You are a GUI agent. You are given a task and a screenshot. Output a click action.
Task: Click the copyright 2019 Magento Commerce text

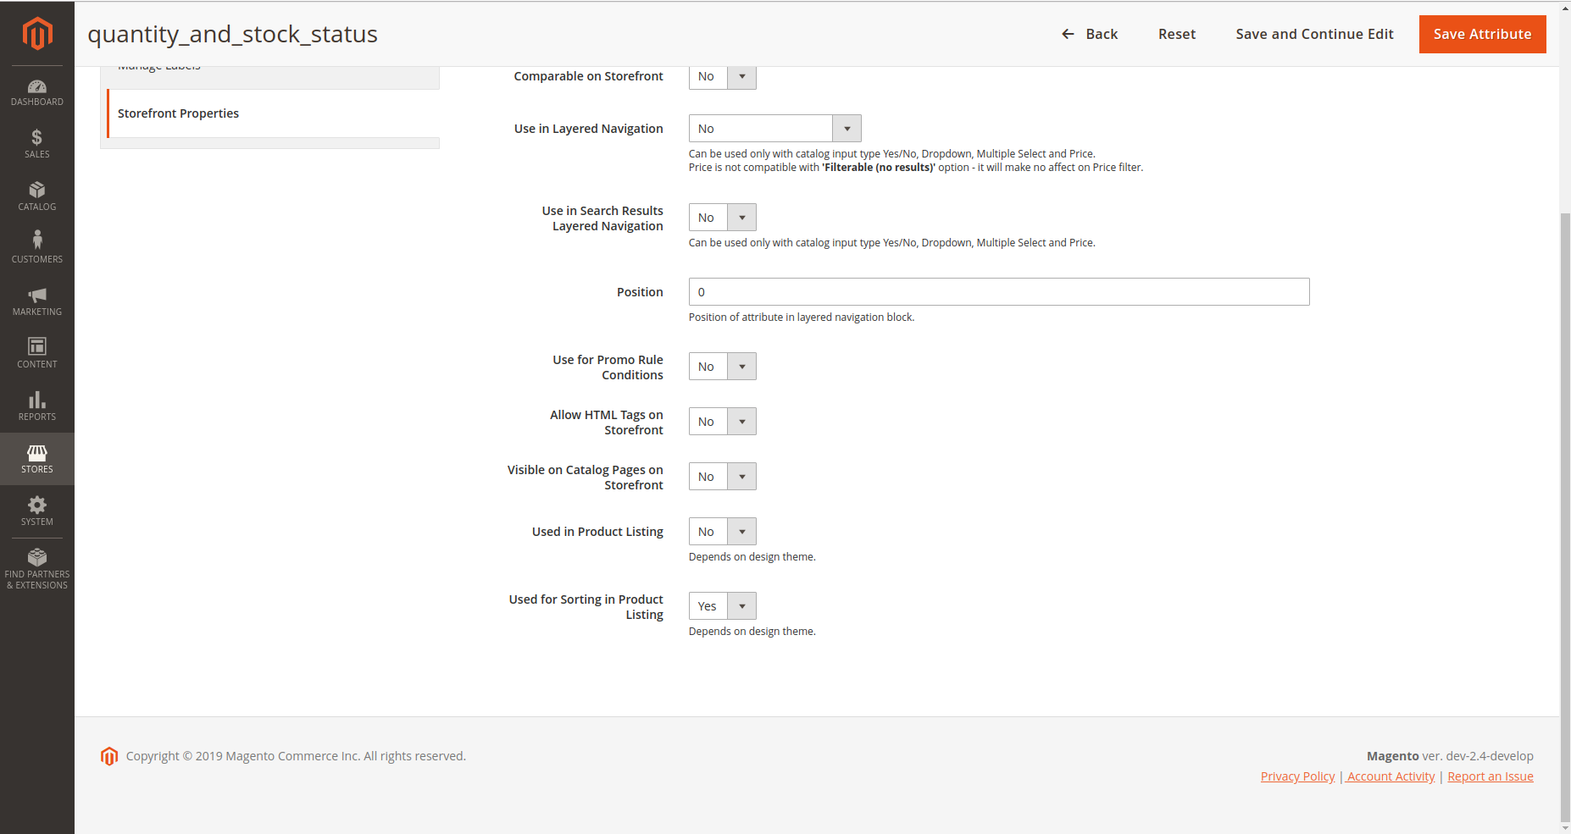click(x=296, y=756)
